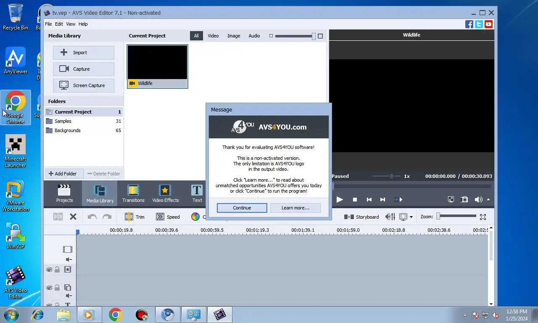The image size is (538, 323).
Task: Stop the preview playback
Action: [x=355, y=200]
